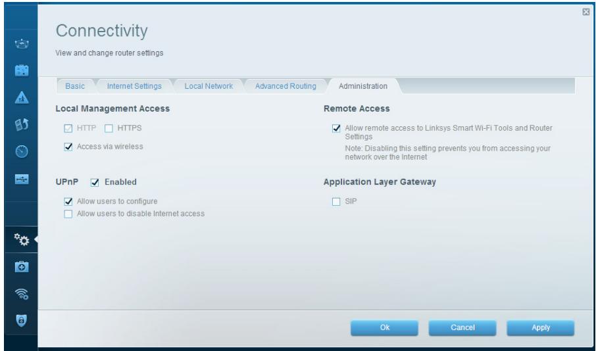This screenshot has height=351, width=596.
Task: Open the Local Network tab
Action: 209,86
